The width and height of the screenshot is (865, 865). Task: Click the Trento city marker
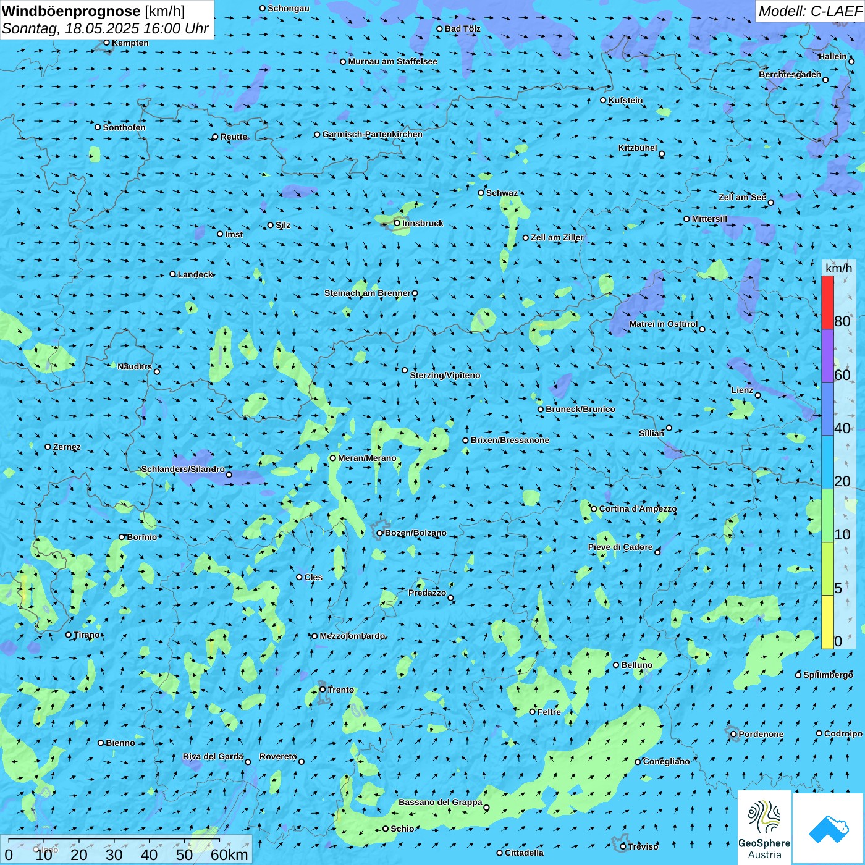tap(323, 690)
